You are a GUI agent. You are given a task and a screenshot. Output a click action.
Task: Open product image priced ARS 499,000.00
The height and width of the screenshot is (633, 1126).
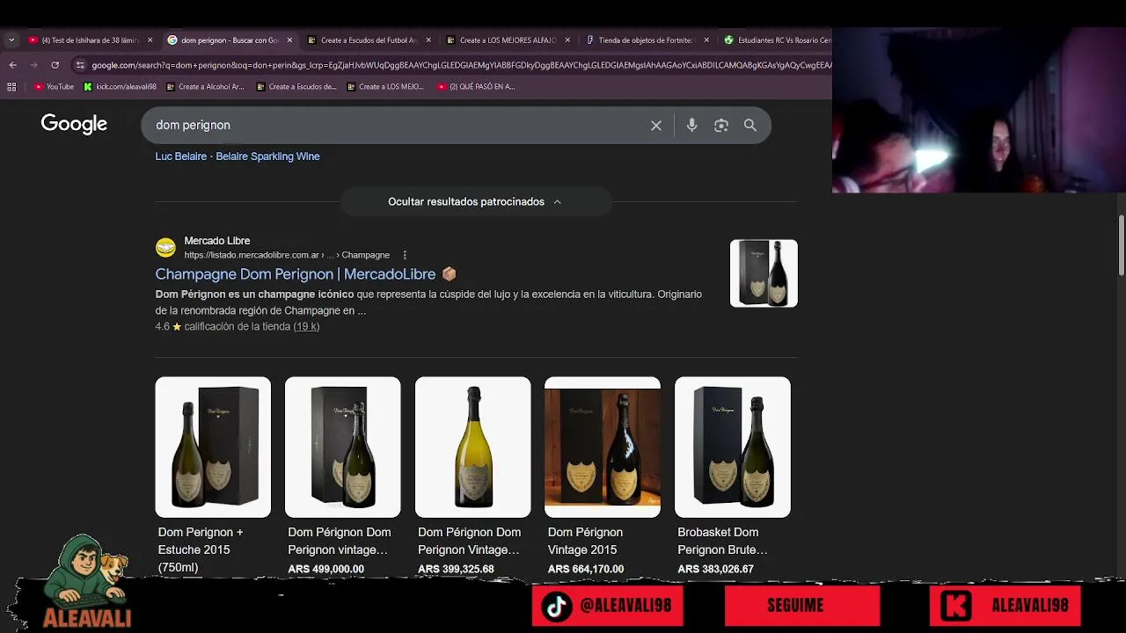pos(342,447)
